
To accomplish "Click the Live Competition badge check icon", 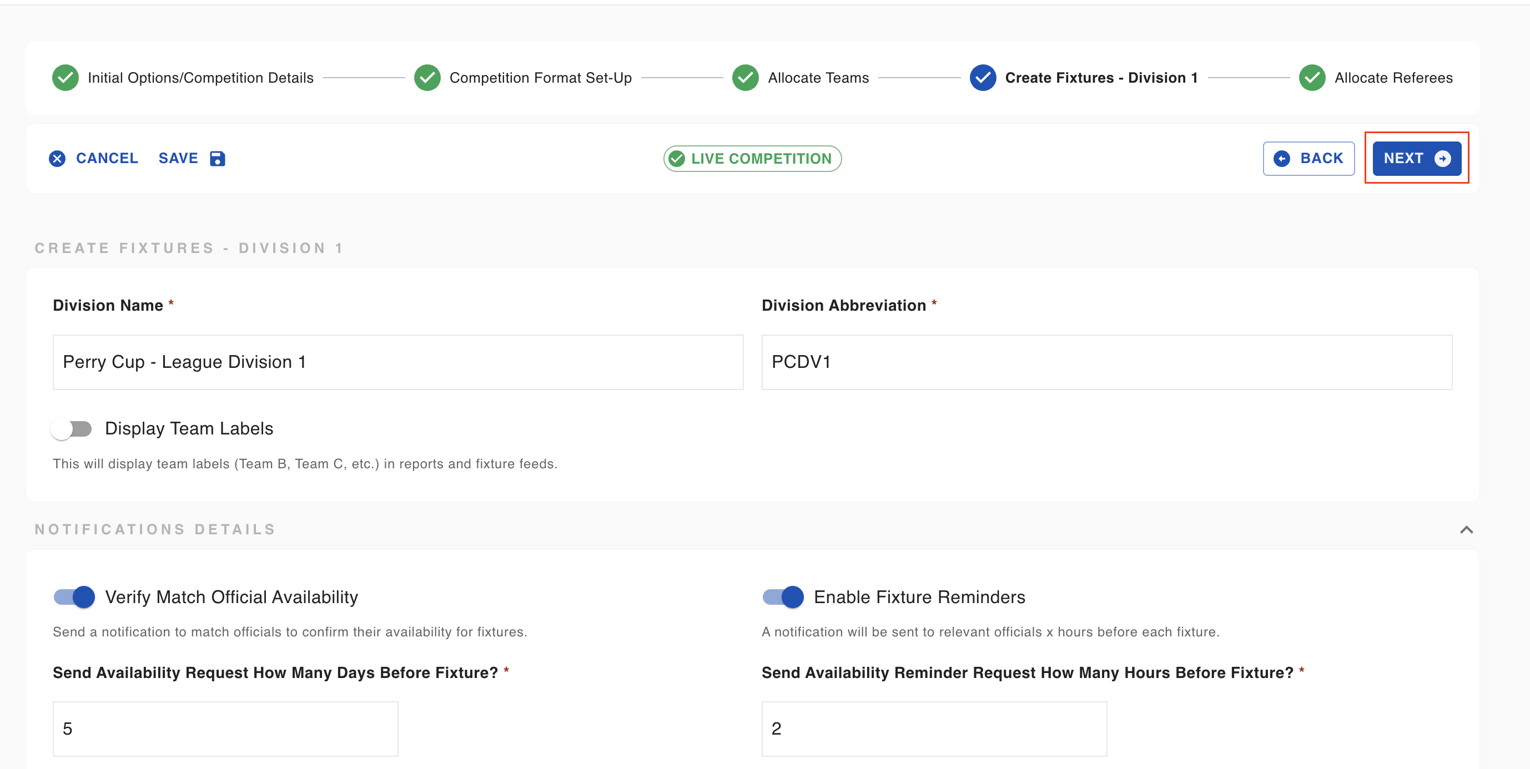I will point(677,159).
